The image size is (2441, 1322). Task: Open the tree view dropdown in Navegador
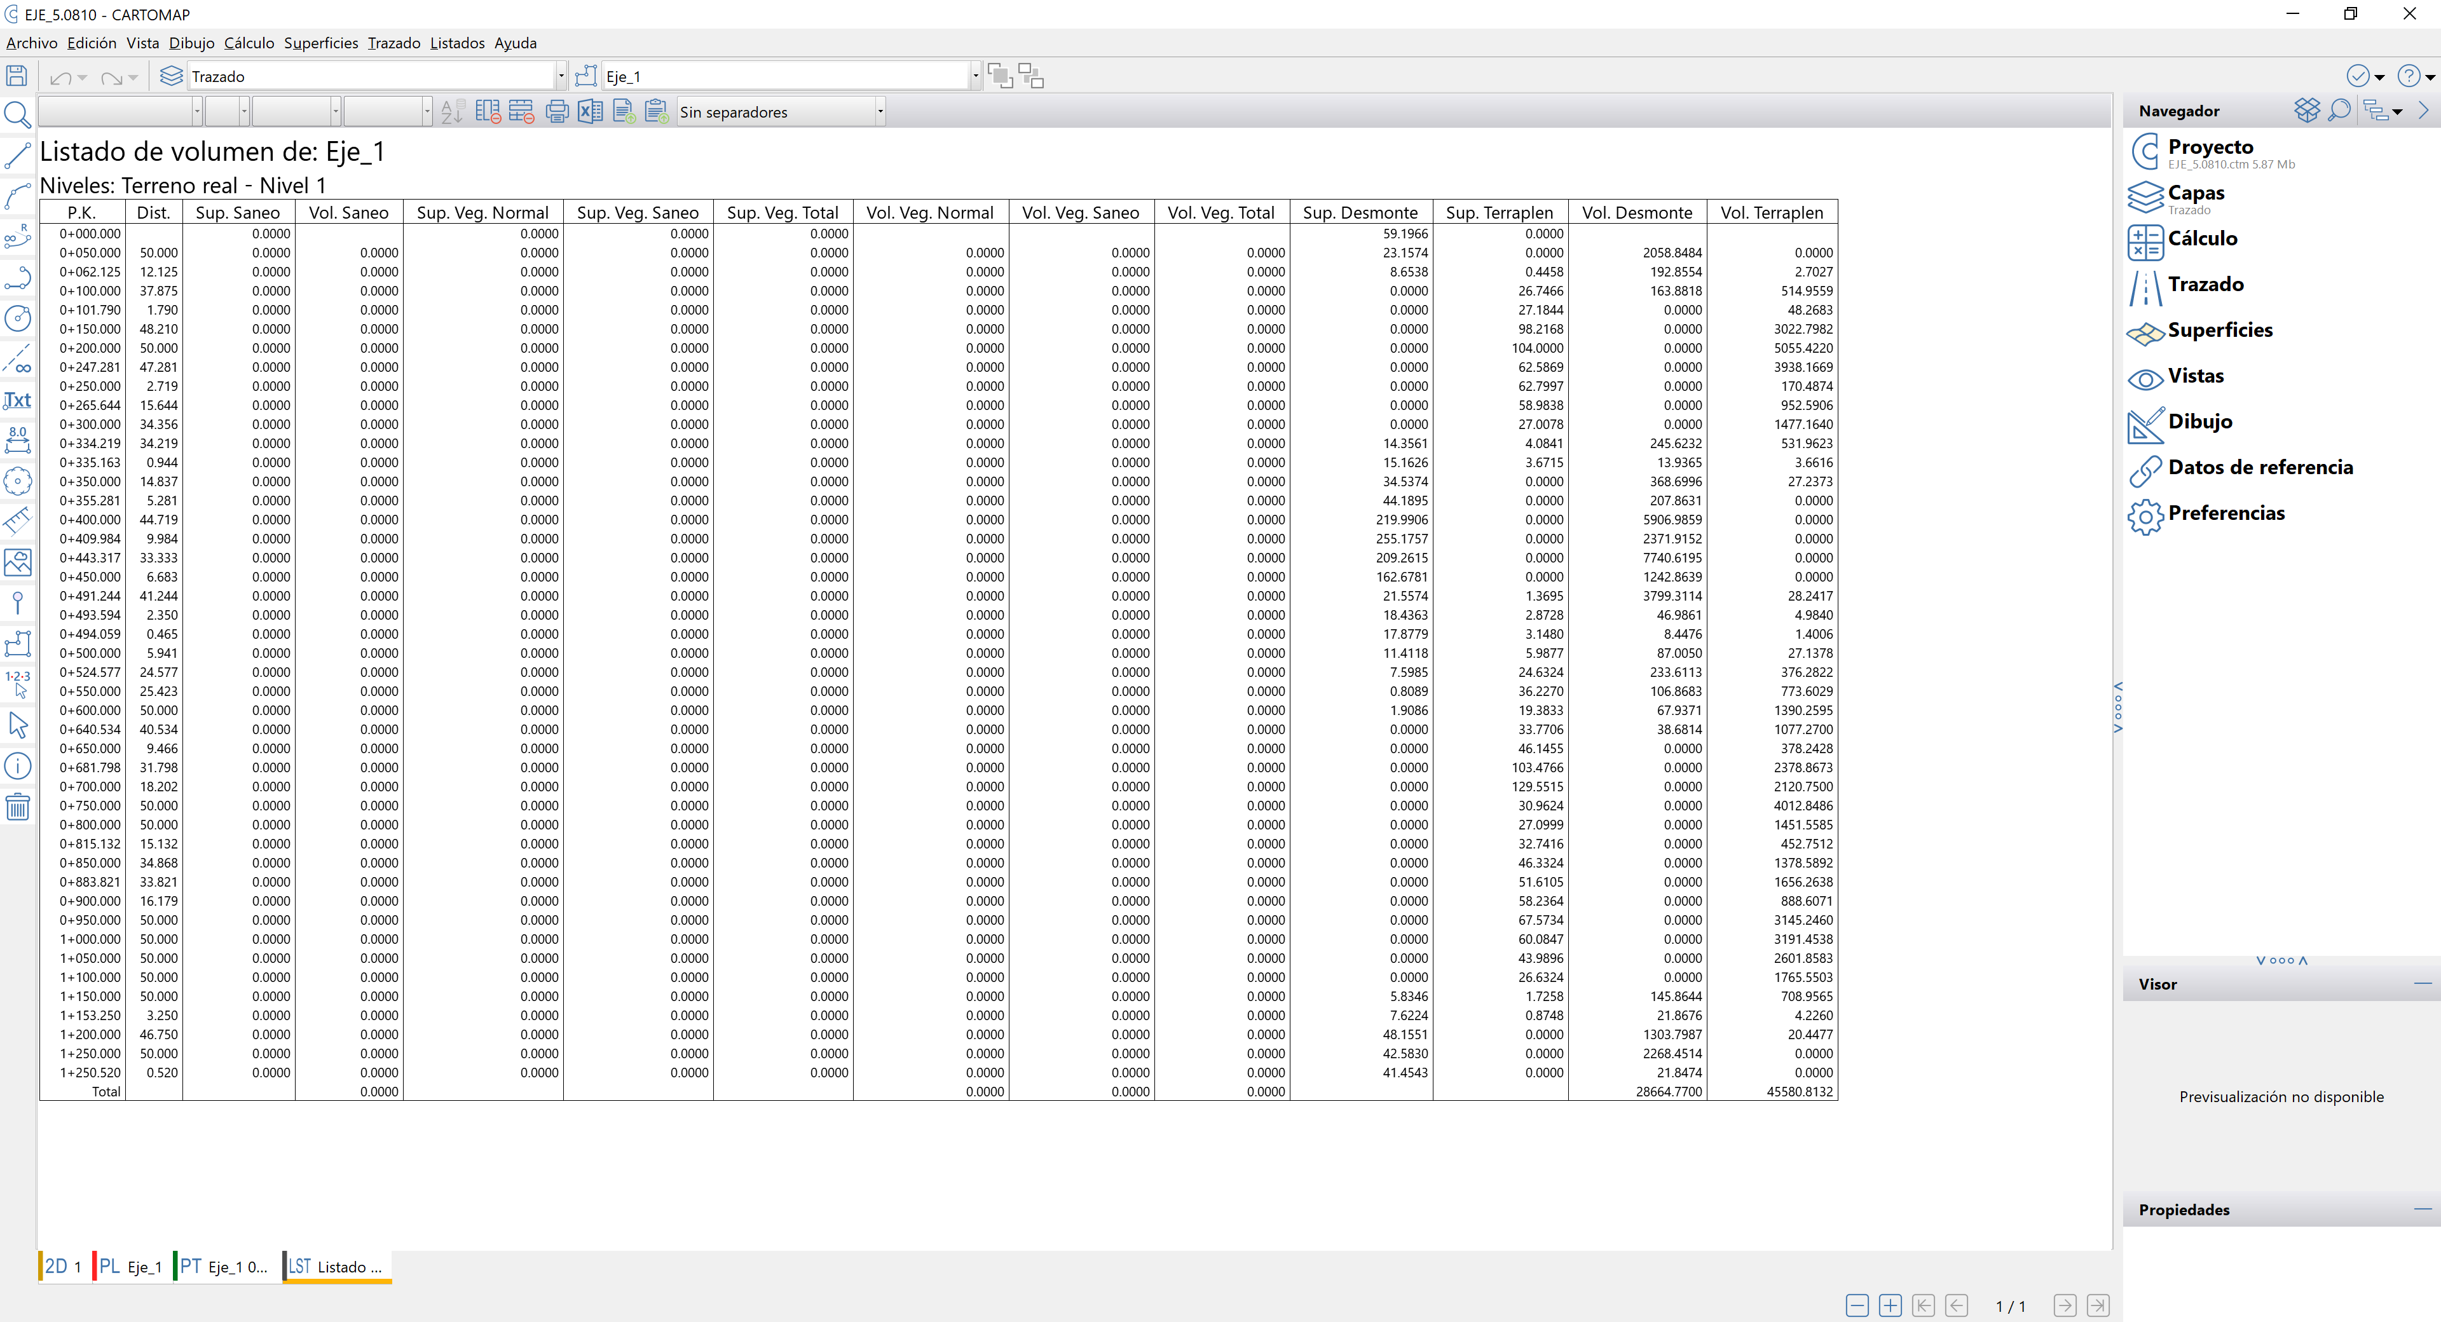pyautogui.click(x=2397, y=112)
